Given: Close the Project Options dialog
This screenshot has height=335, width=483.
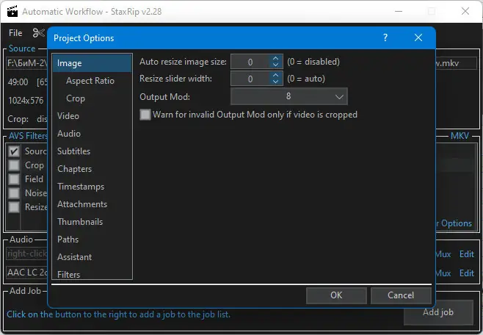Looking at the screenshot, I should coord(418,37).
